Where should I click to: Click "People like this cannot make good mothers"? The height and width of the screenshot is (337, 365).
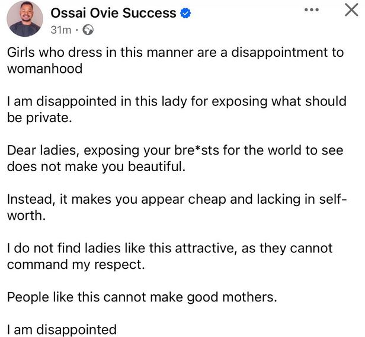point(142,297)
